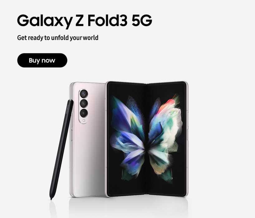255x218 pixels.
Task: Click the Fold Edition label on S Pen
Action: [67, 109]
